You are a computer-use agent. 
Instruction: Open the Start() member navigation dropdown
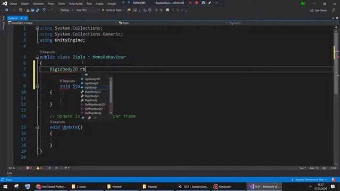283,23
